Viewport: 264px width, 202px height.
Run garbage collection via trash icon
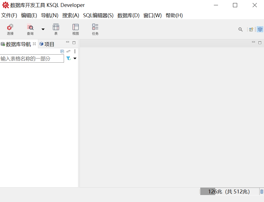pyautogui.click(x=262, y=191)
